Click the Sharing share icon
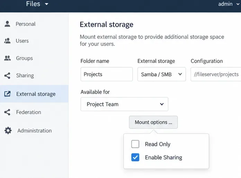This screenshot has height=178, width=241. tap(7, 75)
